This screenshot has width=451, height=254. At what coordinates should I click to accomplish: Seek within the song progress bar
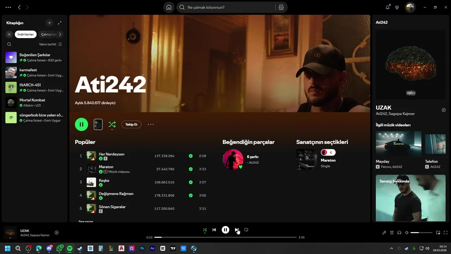click(x=225, y=237)
